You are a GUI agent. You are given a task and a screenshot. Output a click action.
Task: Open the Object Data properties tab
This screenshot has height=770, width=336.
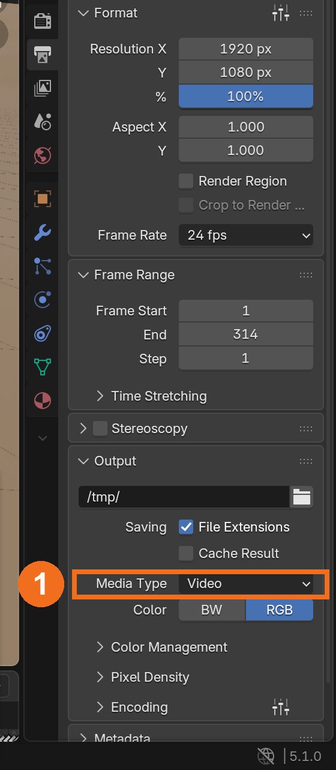[x=43, y=366]
